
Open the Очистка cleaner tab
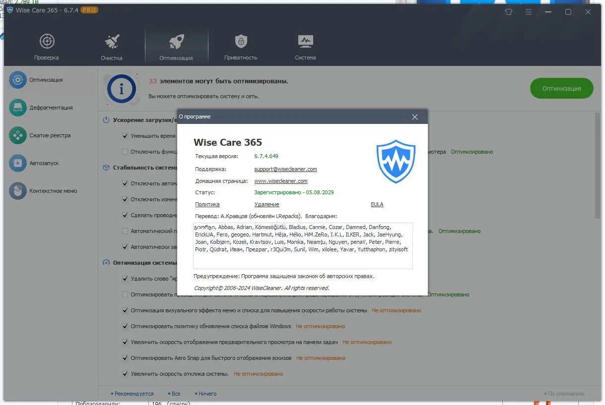(x=112, y=48)
